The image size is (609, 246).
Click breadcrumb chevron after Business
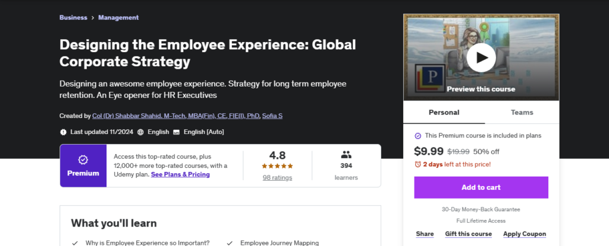click(x=93, y=17)
